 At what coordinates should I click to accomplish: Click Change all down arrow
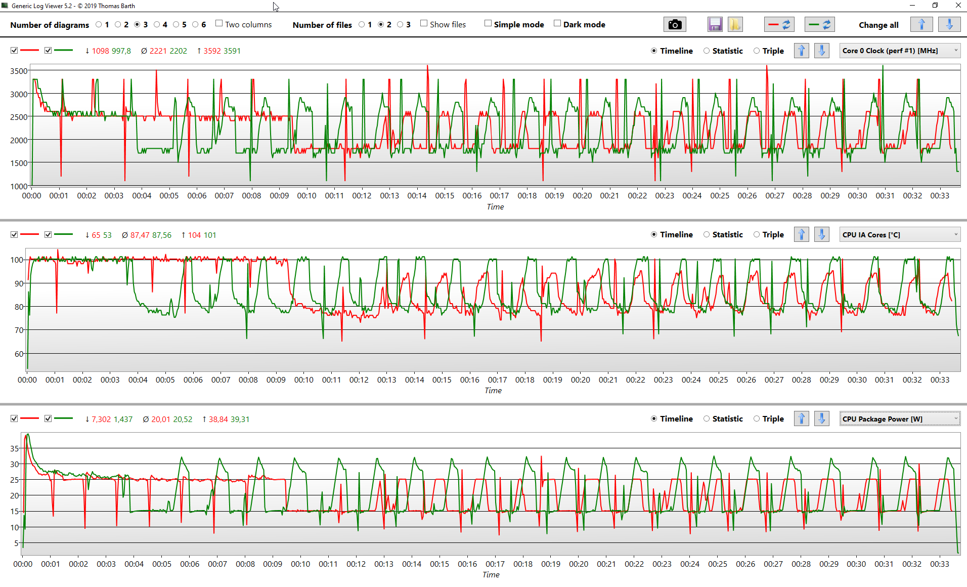tap(949, 25)
